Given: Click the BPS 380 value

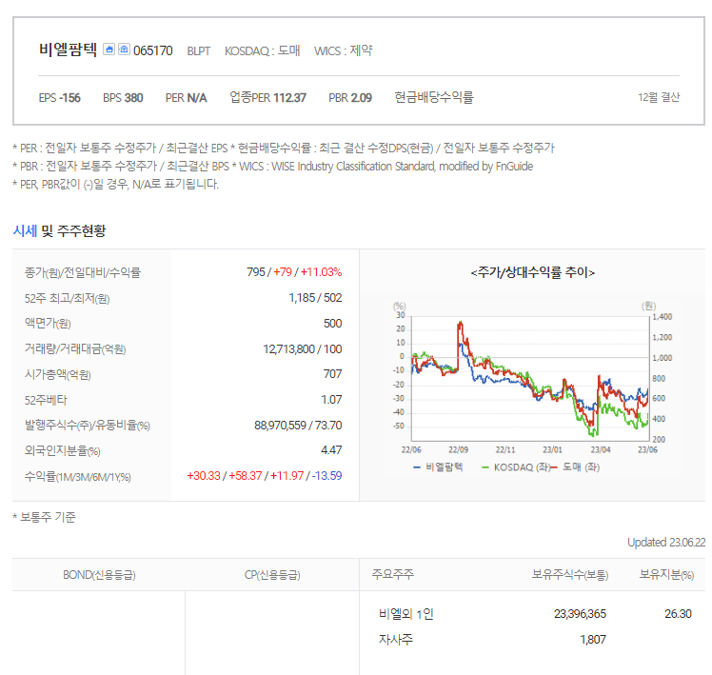Looking at the screenshot, I should click(x=123, y=98).
